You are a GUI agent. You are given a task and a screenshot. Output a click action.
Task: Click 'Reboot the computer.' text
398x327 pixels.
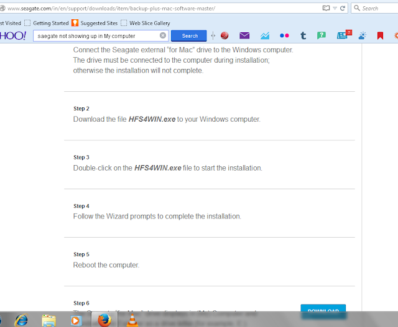coord(106,265)
